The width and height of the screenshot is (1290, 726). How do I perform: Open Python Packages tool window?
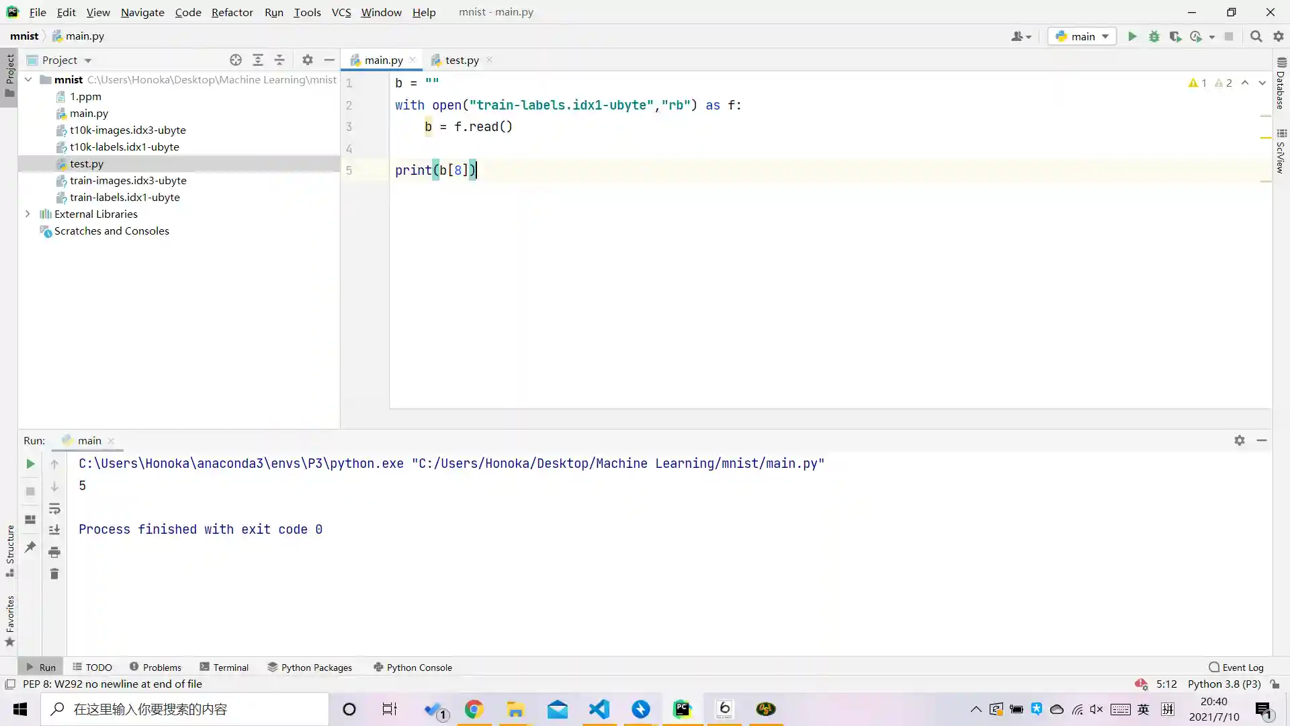[x=310, y=667]
